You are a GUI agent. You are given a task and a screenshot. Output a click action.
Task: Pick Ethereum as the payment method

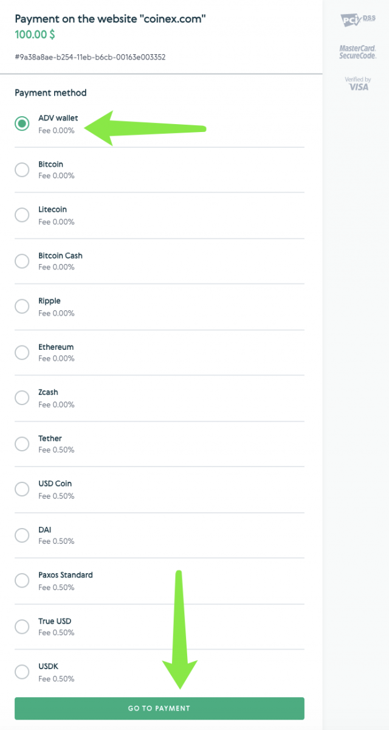(x=22, y=352)
